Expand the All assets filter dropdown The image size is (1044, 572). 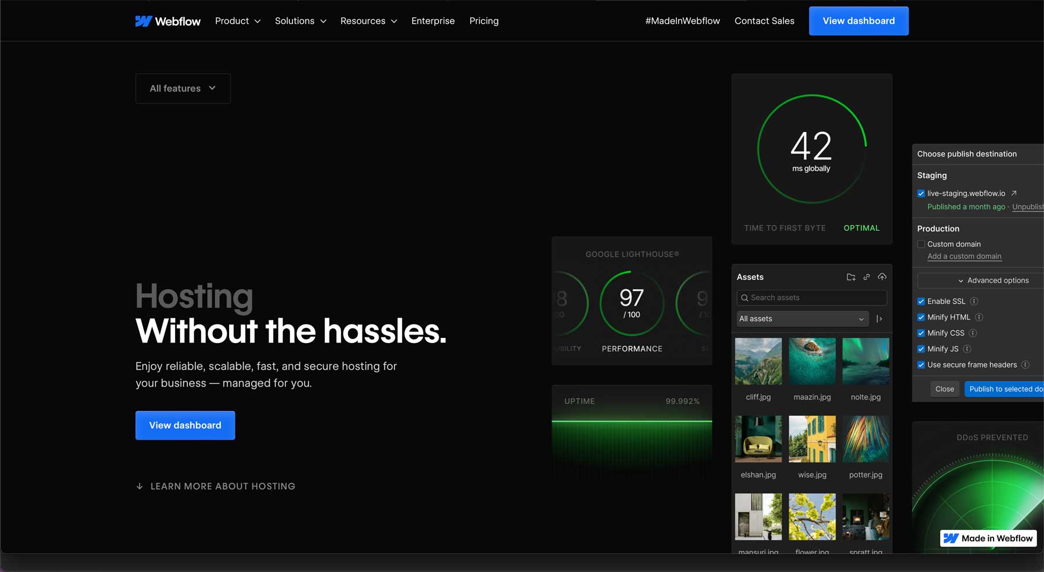[x=861, y=319]
